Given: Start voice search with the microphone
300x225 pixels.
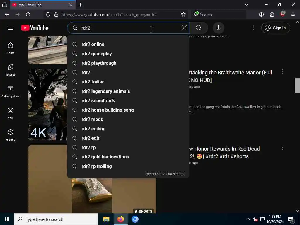Looking at the screenshot, I should (218, 28).
